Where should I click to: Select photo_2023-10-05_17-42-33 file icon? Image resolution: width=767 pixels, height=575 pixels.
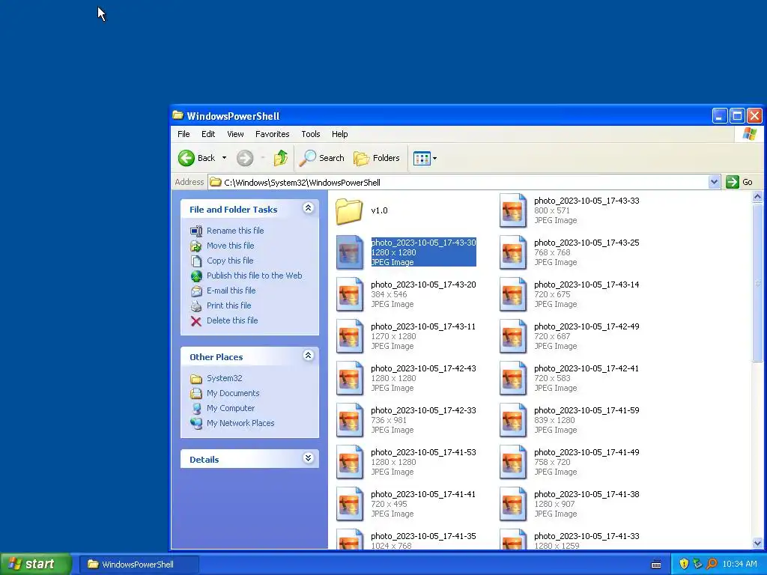coord(349,421)
